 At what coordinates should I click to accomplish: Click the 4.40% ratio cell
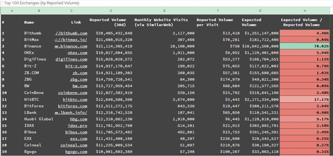click(x=305, y=33)
